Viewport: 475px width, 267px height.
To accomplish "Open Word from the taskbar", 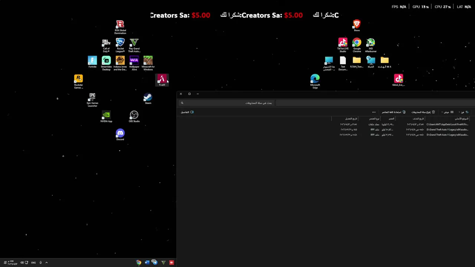I will (x=147, y=263).
